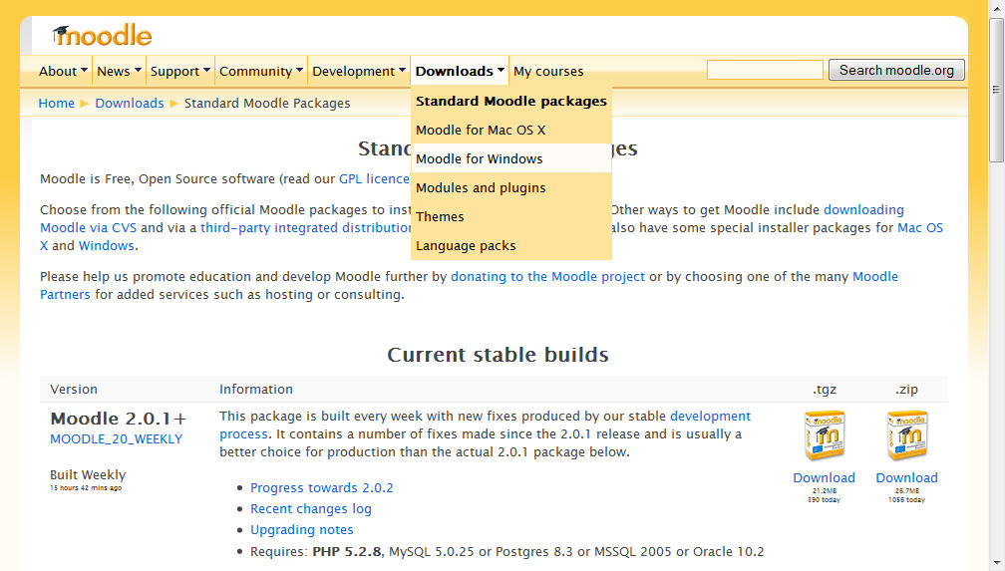
Task: Open Language packs menu item
Action: pyautogui.click(x=466, y=245)
